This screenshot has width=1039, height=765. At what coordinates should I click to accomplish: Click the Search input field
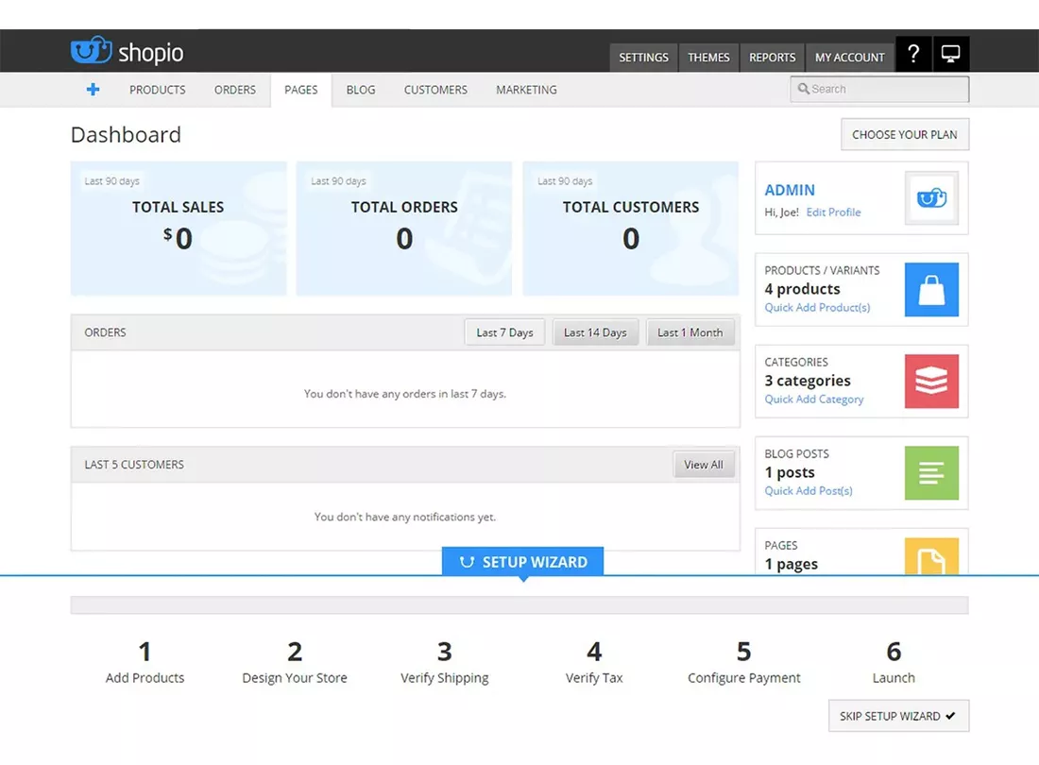coord(879,89)
